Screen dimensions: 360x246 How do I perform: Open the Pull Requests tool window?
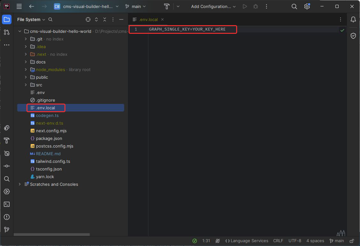pyautogui.click(x=7, y=32)
